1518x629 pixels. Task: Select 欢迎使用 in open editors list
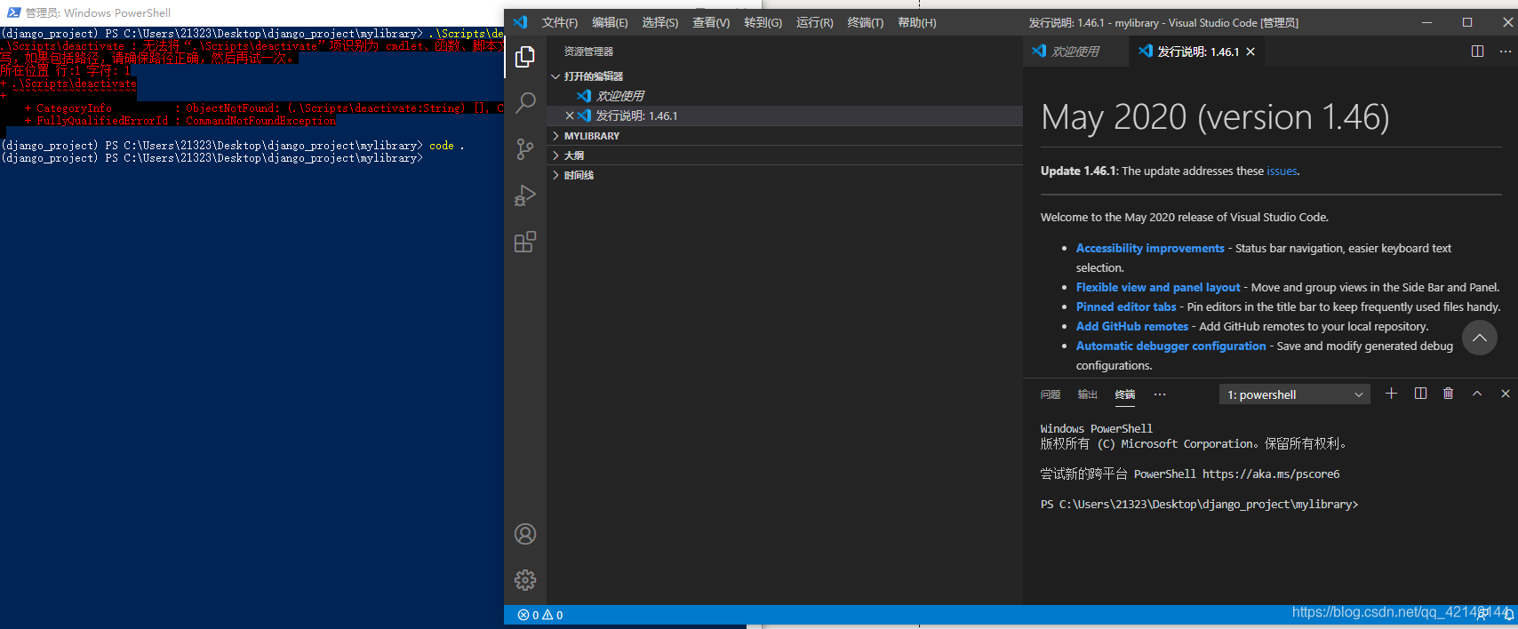(x=787, y=96)
